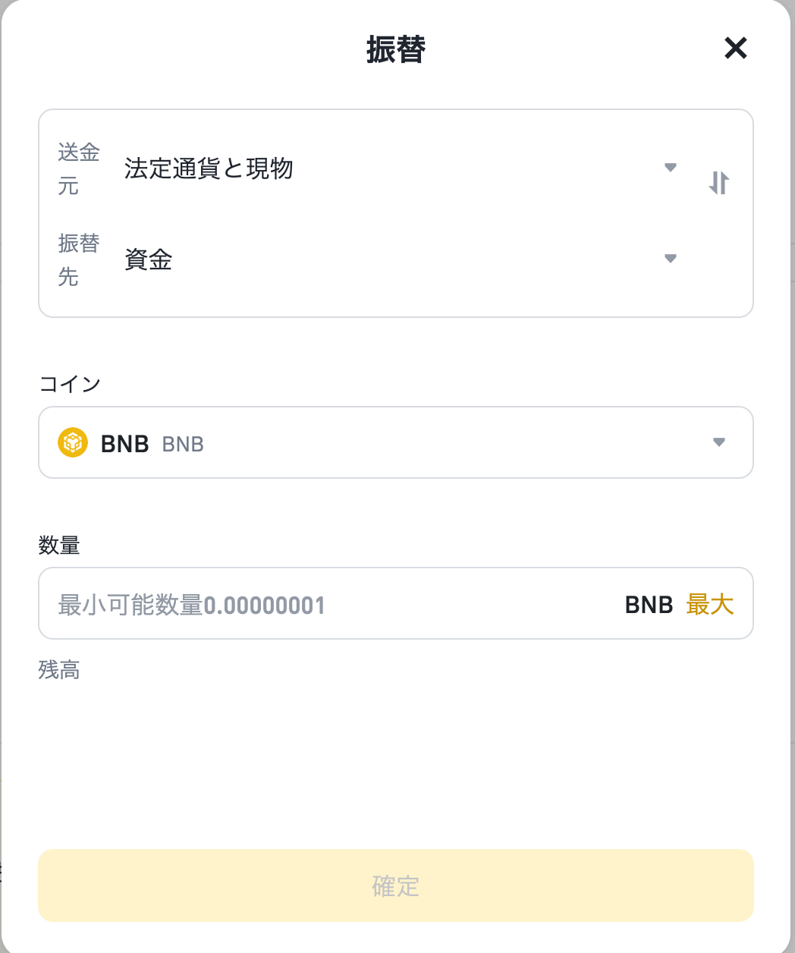
Task: Swap 送金元 and 振替先 with arrows icon
Action: point(719,183)
